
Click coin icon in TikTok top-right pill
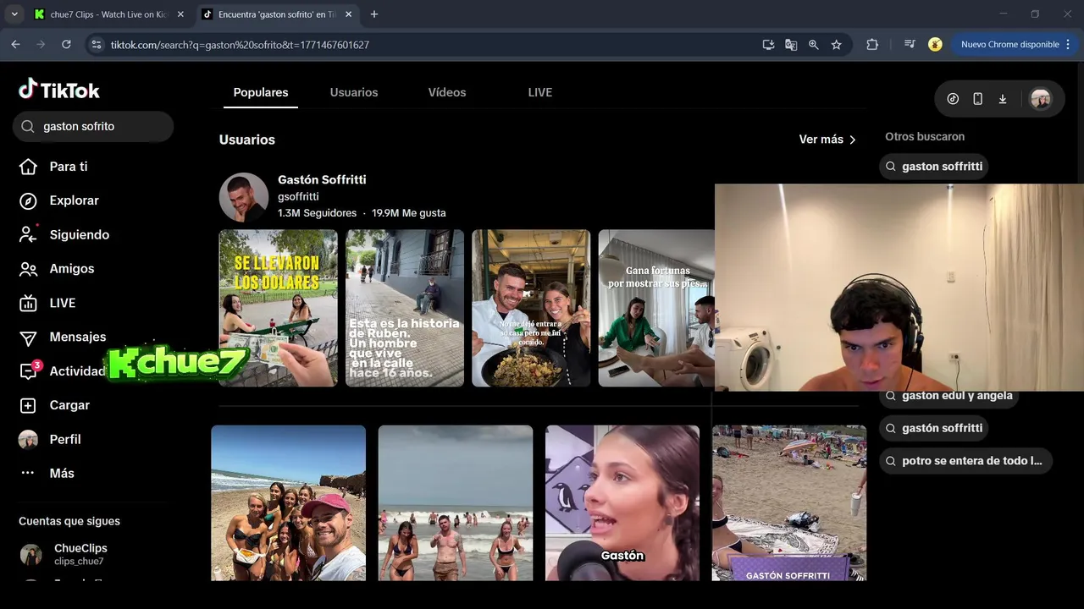pos(953,99)
